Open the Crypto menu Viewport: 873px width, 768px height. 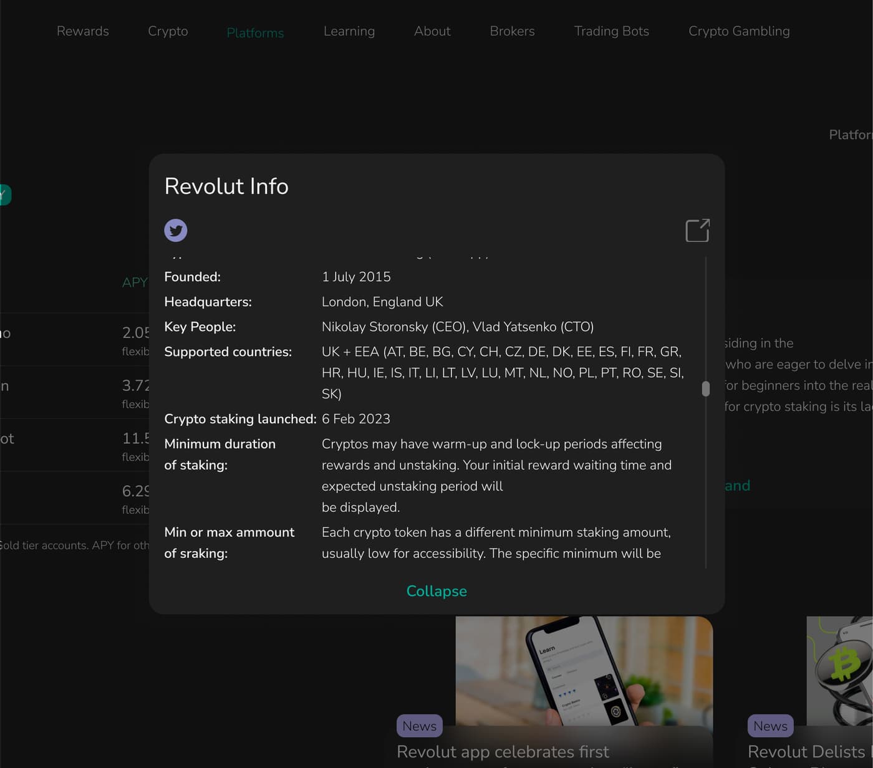168,31
